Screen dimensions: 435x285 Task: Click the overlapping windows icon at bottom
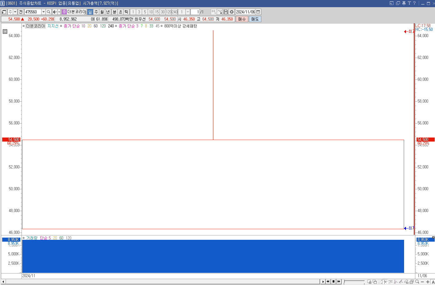tap(374, 282)
